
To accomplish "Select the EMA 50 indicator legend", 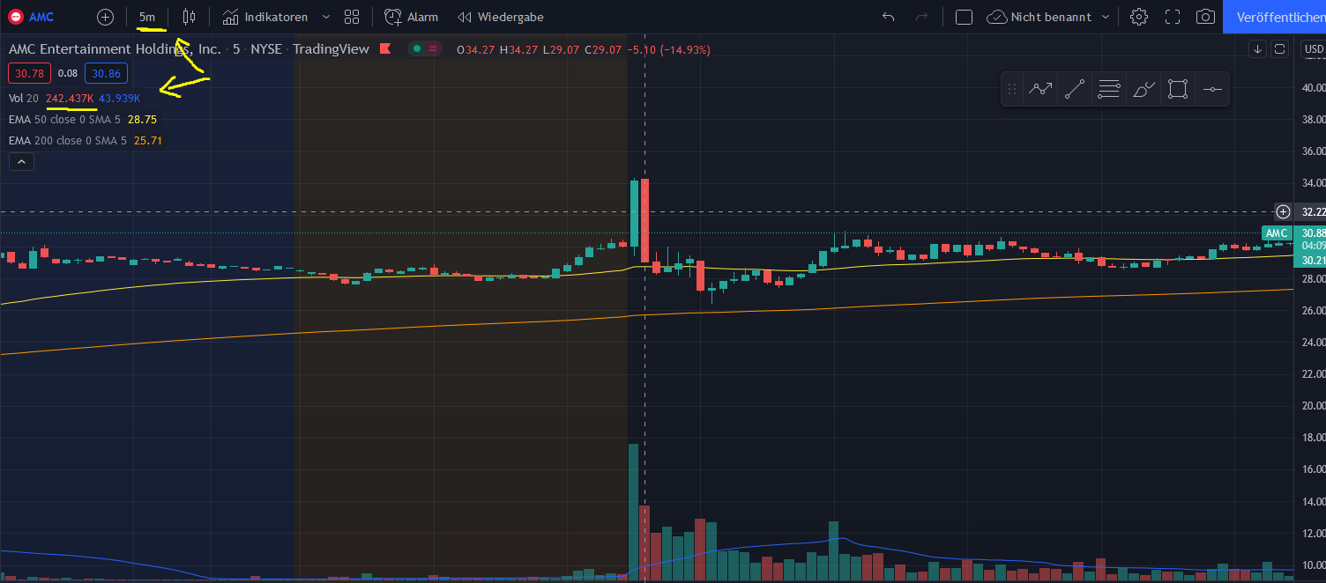I will (x=64, y=119).
